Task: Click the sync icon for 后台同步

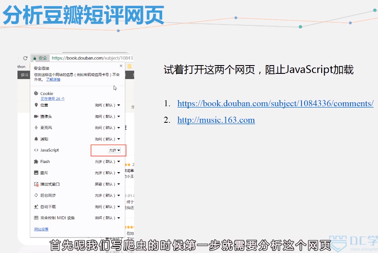Action: point(36,195)
